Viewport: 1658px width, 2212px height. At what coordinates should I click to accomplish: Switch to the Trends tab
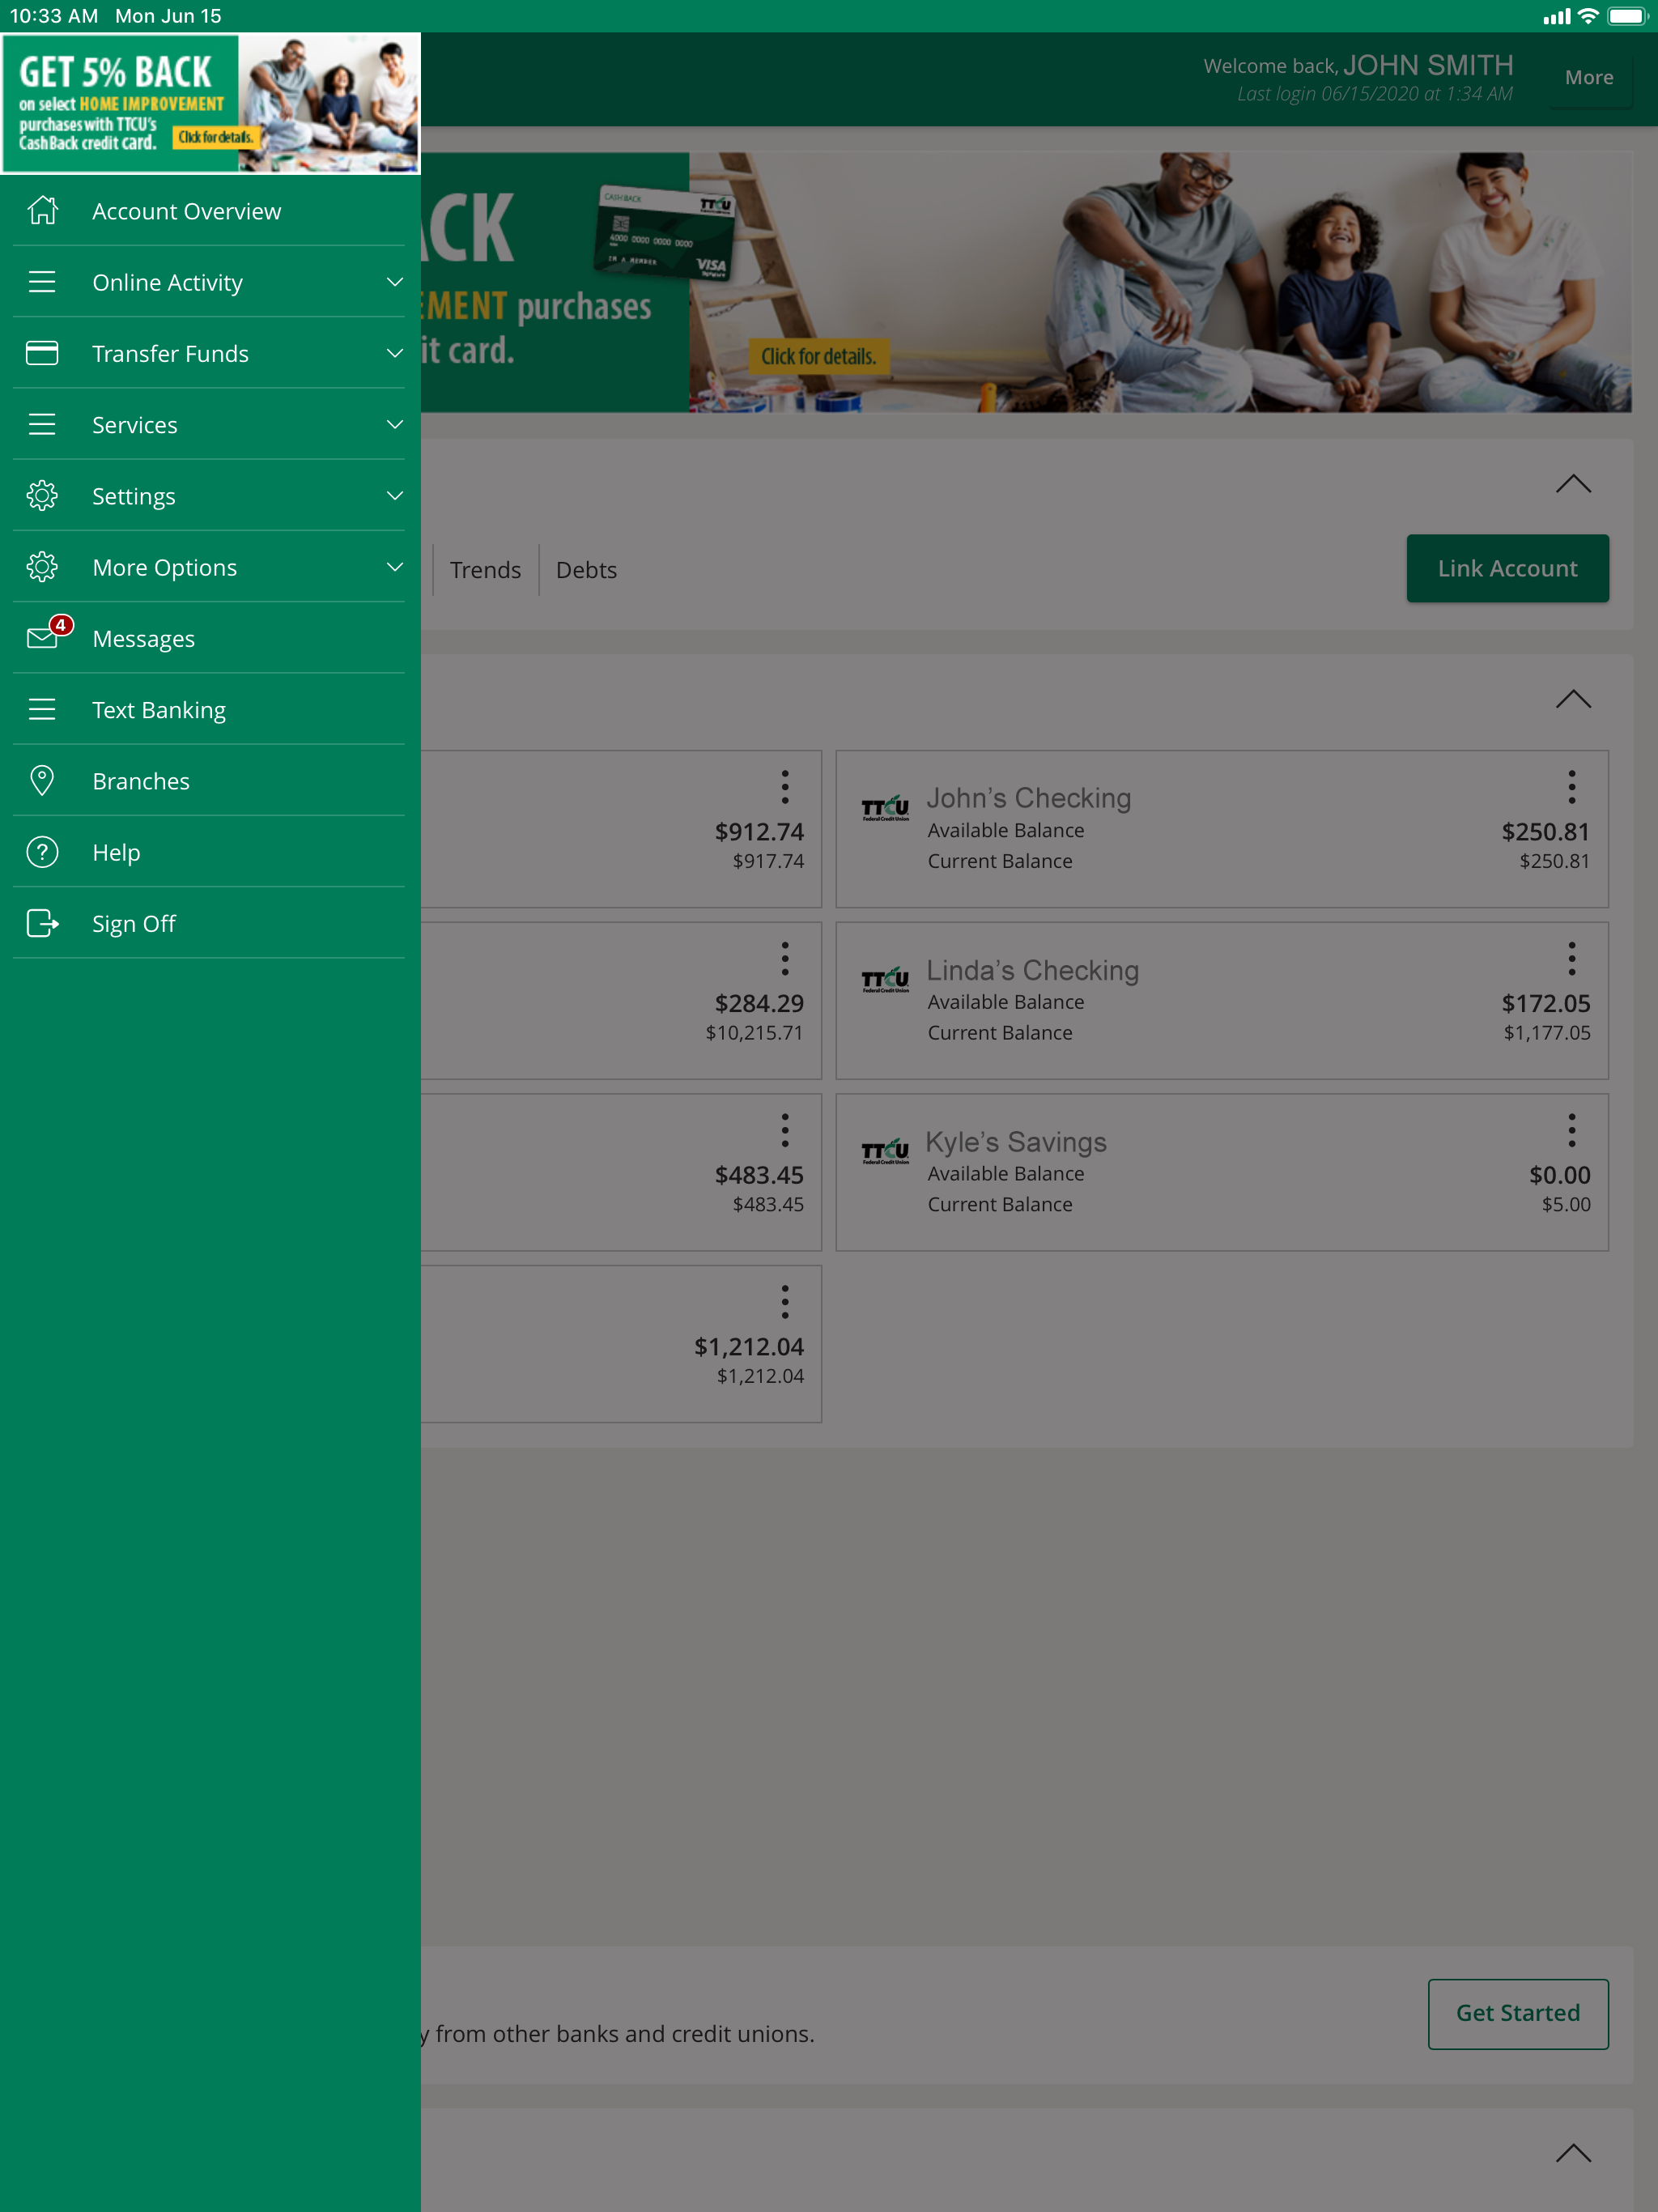(x=485, y=570)
